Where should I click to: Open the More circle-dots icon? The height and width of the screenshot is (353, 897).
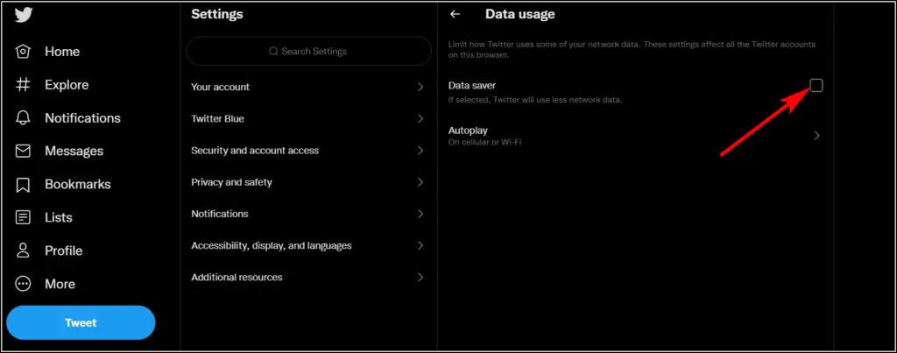coord(23,284)
